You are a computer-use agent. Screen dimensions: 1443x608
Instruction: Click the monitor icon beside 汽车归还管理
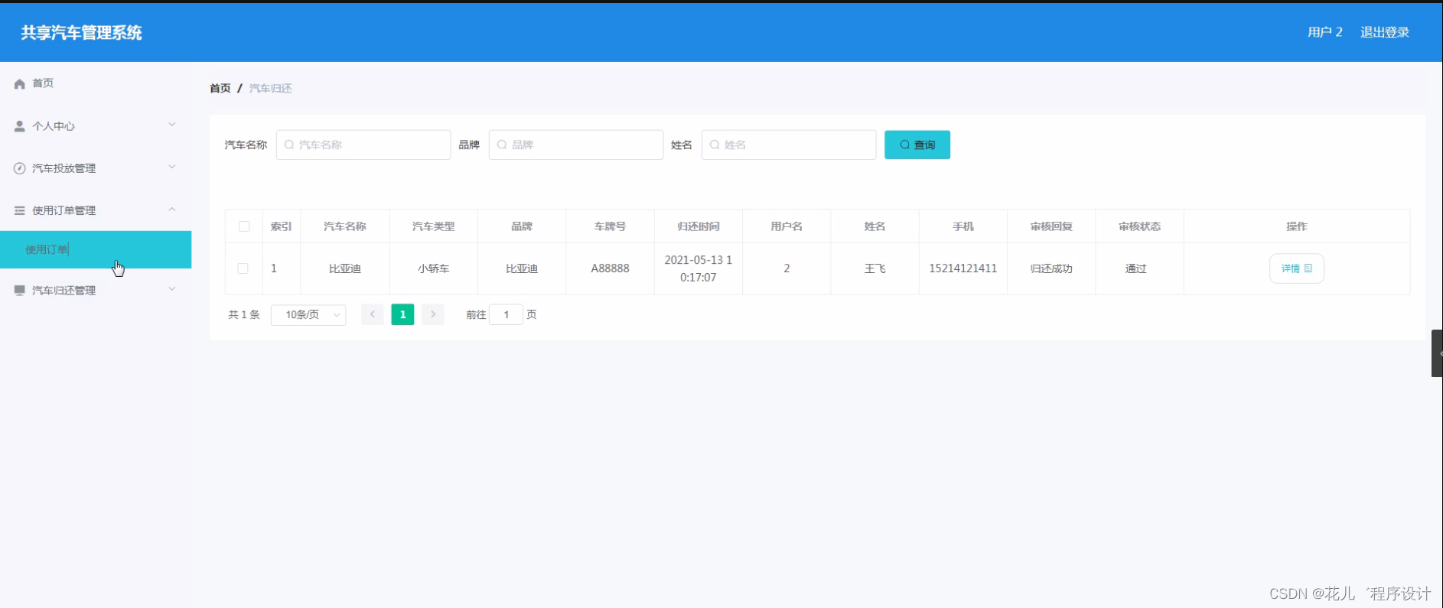[20, 291]
